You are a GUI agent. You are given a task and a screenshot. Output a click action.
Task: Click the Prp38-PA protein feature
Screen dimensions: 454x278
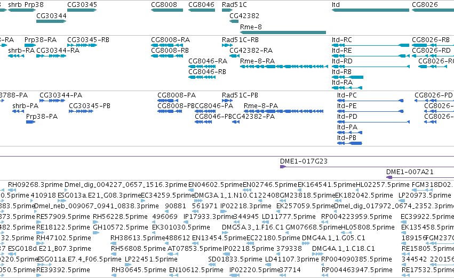coord(30,122)
